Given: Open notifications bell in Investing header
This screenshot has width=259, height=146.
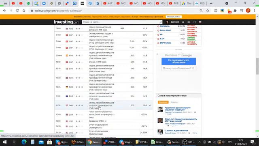Looking at the screenshot, I should pos(183,22).
